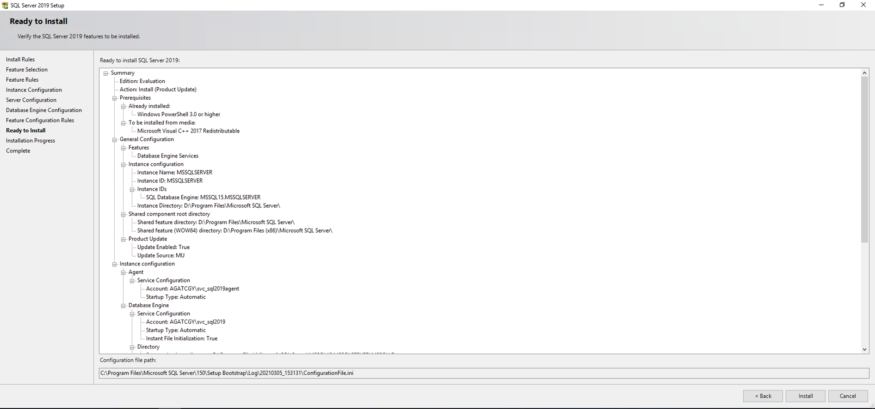Click the scroll down arrow of summary tree
Screen dimensions: 875x409
(x=864, y=349)
